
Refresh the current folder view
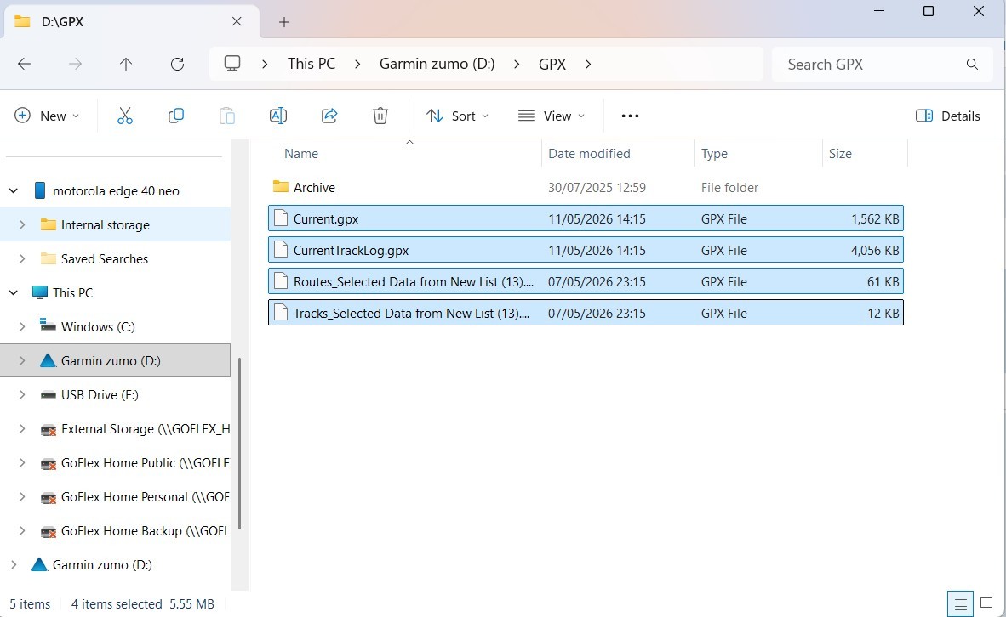point(177,64)
